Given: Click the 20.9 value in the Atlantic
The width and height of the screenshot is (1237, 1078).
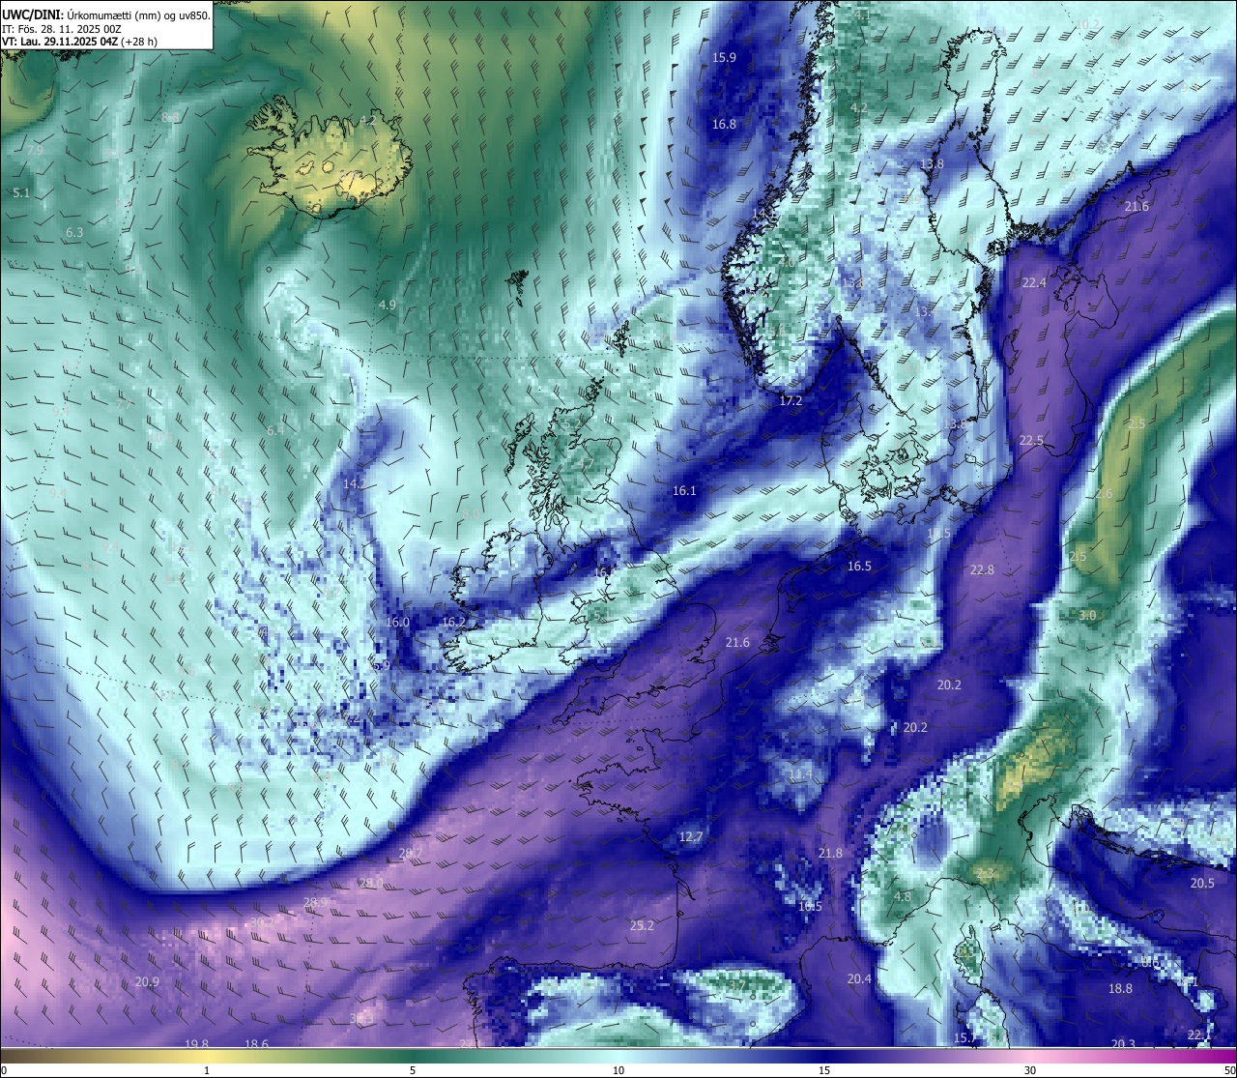Looking at the screenshot, I should pos(147,981).
